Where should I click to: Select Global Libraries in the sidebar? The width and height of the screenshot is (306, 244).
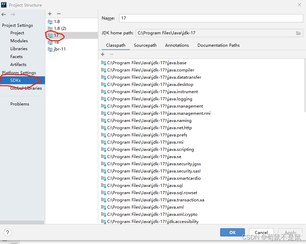point(26,88)
